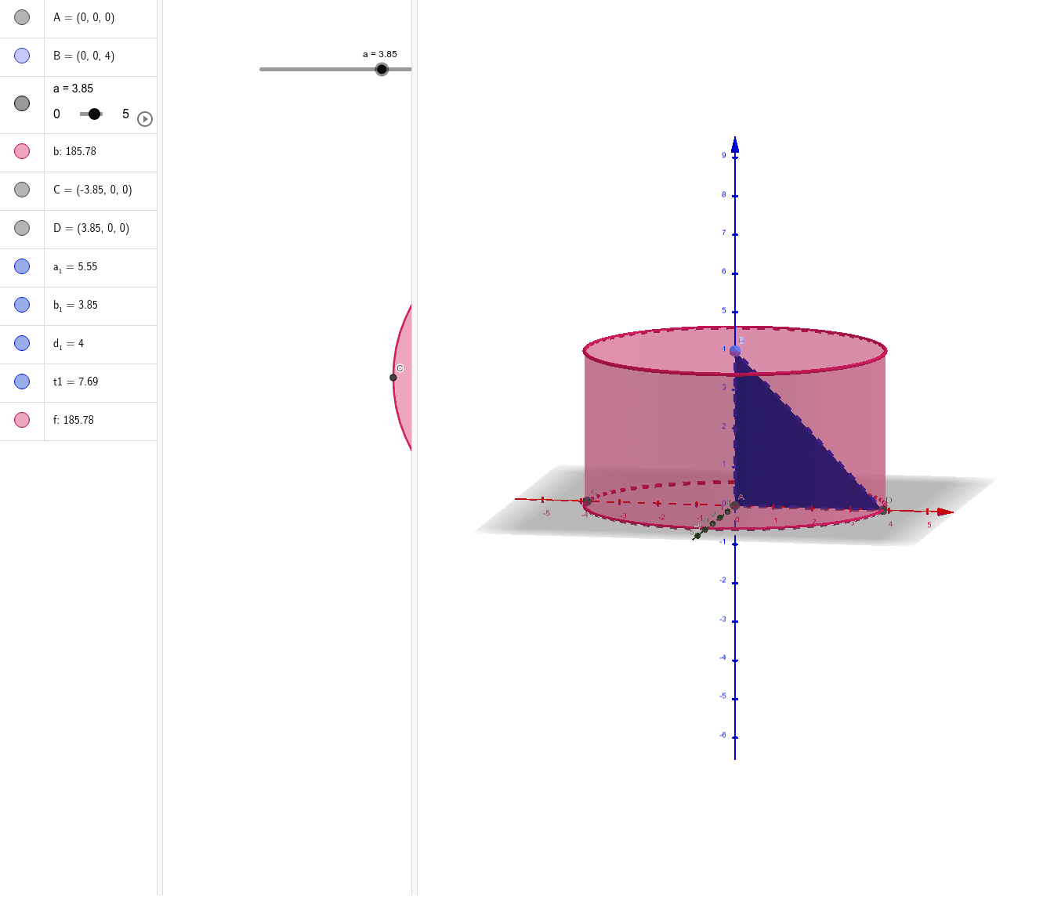Toggle the pink visibility circle for surface b

22,151
